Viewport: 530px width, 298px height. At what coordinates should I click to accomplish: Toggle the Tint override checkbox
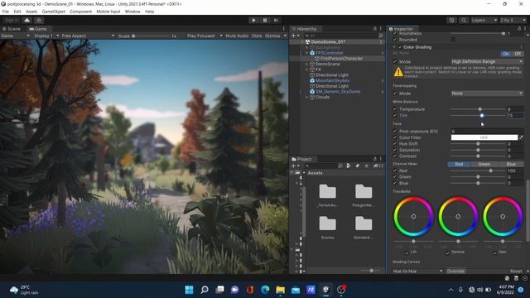(x=394, y=116)
